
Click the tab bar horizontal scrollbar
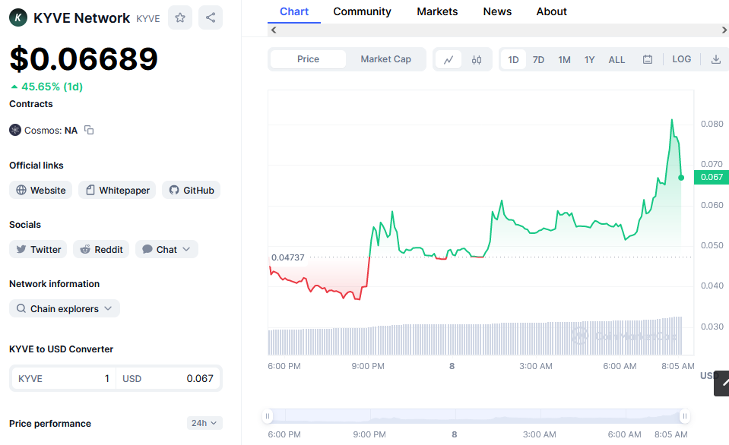click(499, 30)
